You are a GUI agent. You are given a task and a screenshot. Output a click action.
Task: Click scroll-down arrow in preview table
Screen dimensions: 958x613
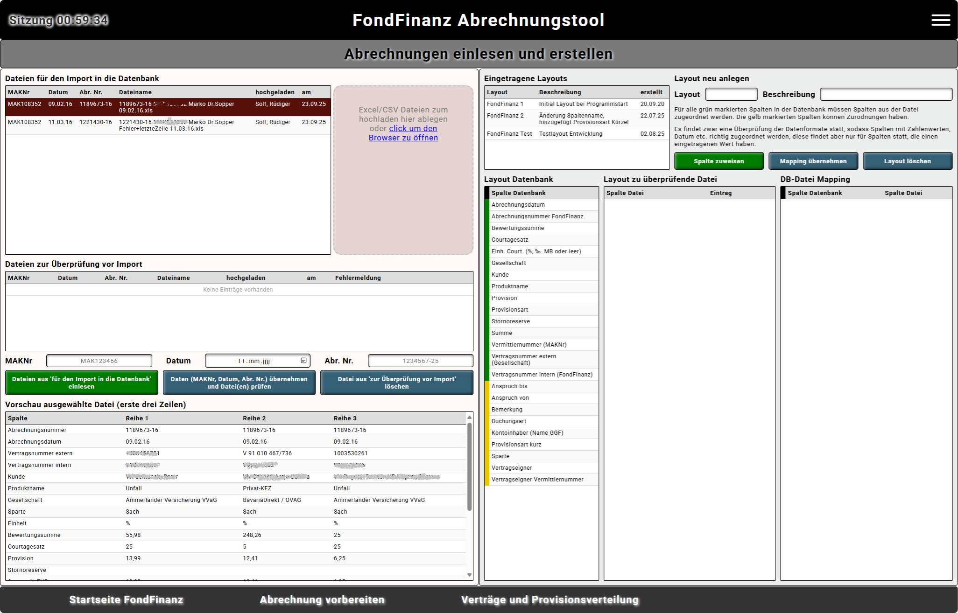469,575
